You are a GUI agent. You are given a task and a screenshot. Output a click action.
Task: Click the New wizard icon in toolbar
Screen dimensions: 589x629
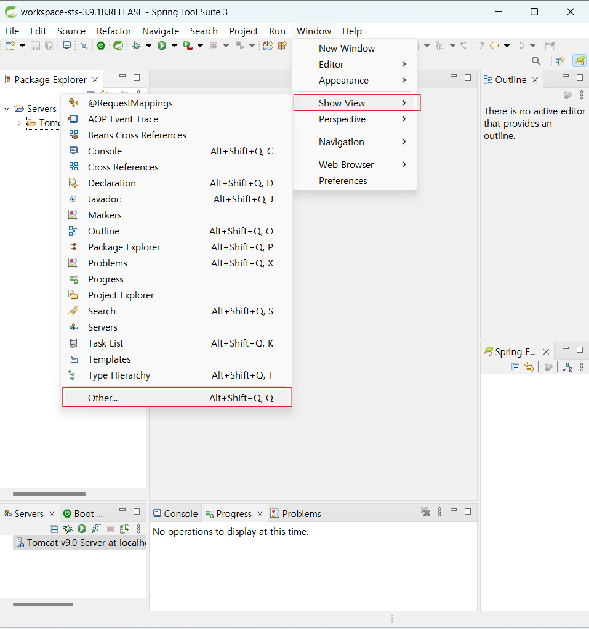click(x=10, y=46)
